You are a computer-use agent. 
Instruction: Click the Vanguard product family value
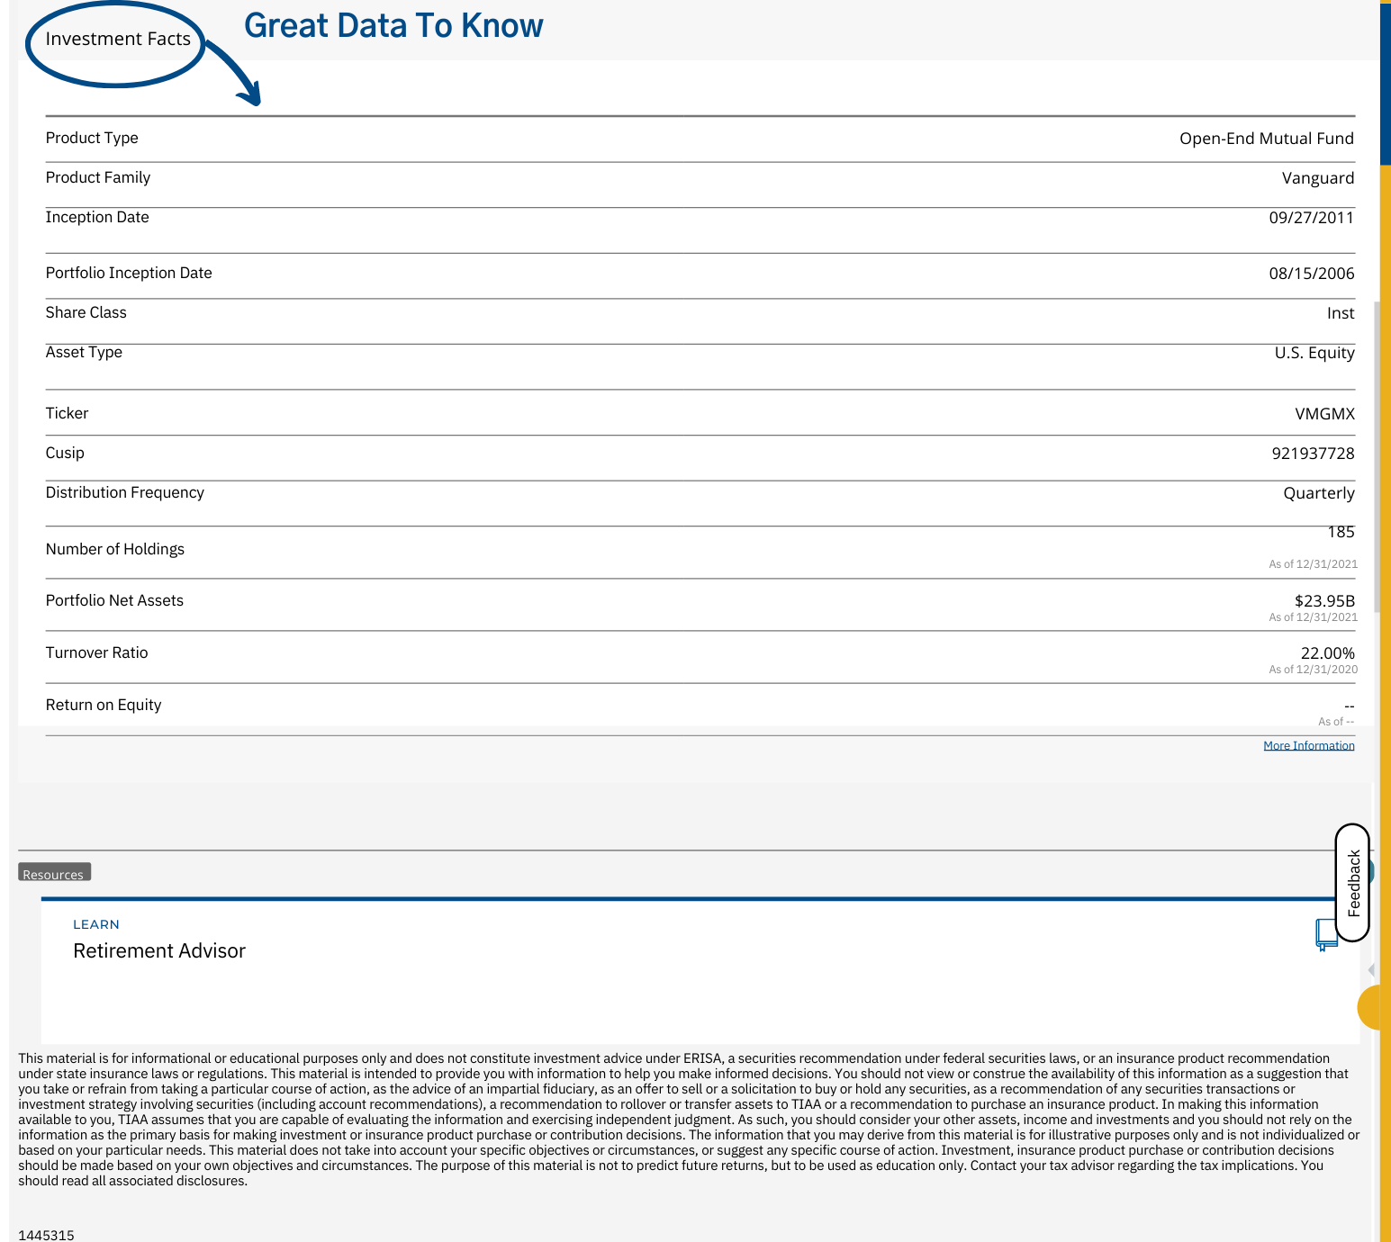click(1318, 178)
